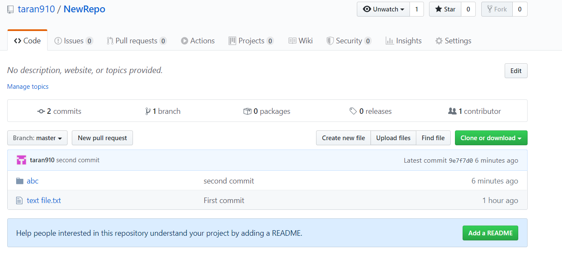Click the abc folder icon

20,181
